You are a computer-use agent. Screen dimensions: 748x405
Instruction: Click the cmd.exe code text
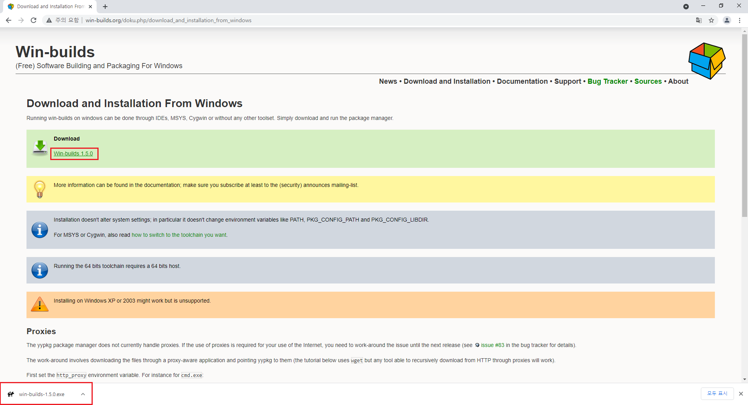pyautogui.click(x=192, y=375)
